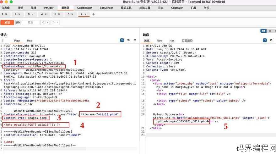Switch response view to Render (页面渲染)
This screenshot has height=154, width=276.
pos(187,41)
